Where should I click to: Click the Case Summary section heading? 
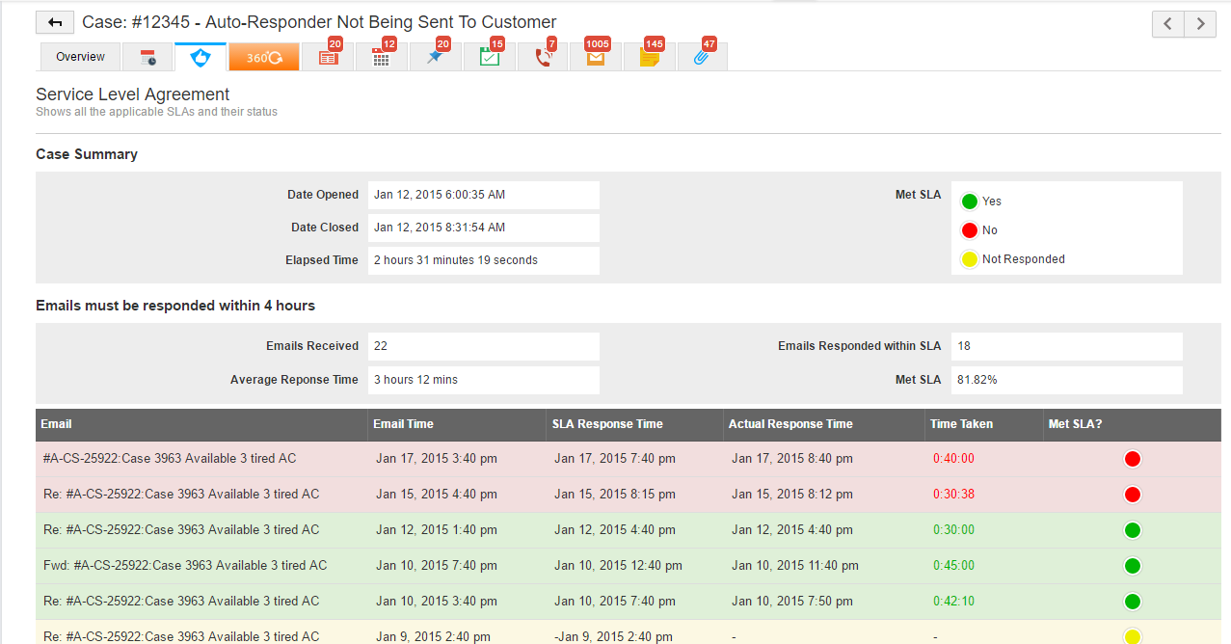pos(87,154)
